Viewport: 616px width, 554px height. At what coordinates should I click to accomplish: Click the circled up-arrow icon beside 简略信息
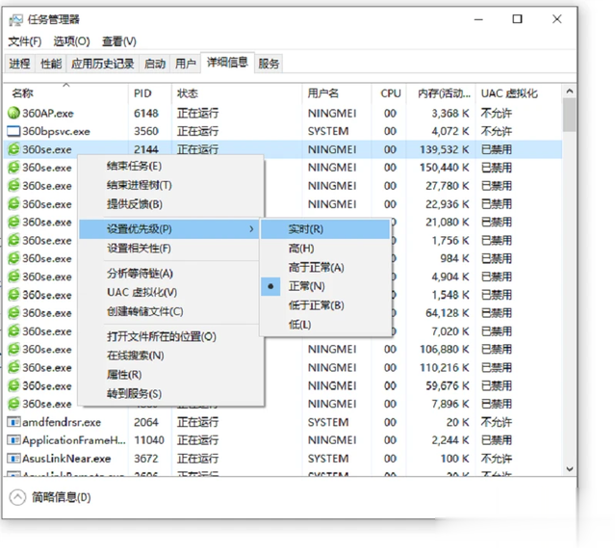click(x=17, y=497)
